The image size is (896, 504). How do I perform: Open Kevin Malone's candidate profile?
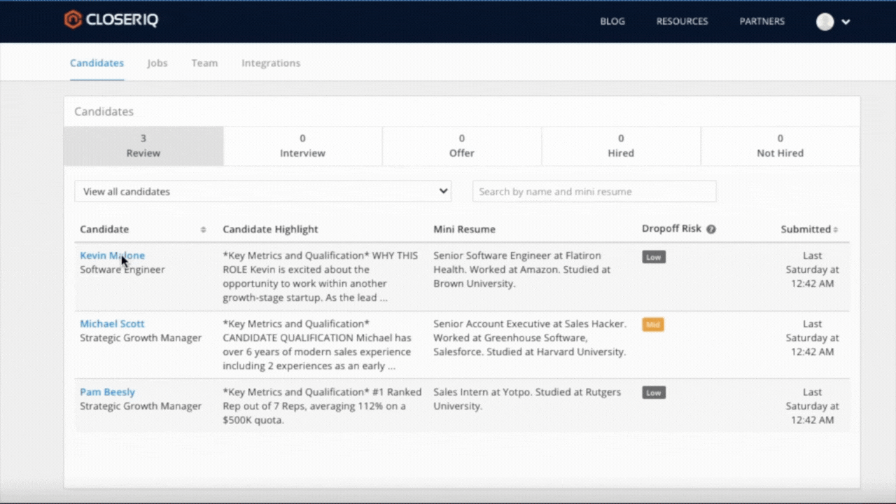112,255
